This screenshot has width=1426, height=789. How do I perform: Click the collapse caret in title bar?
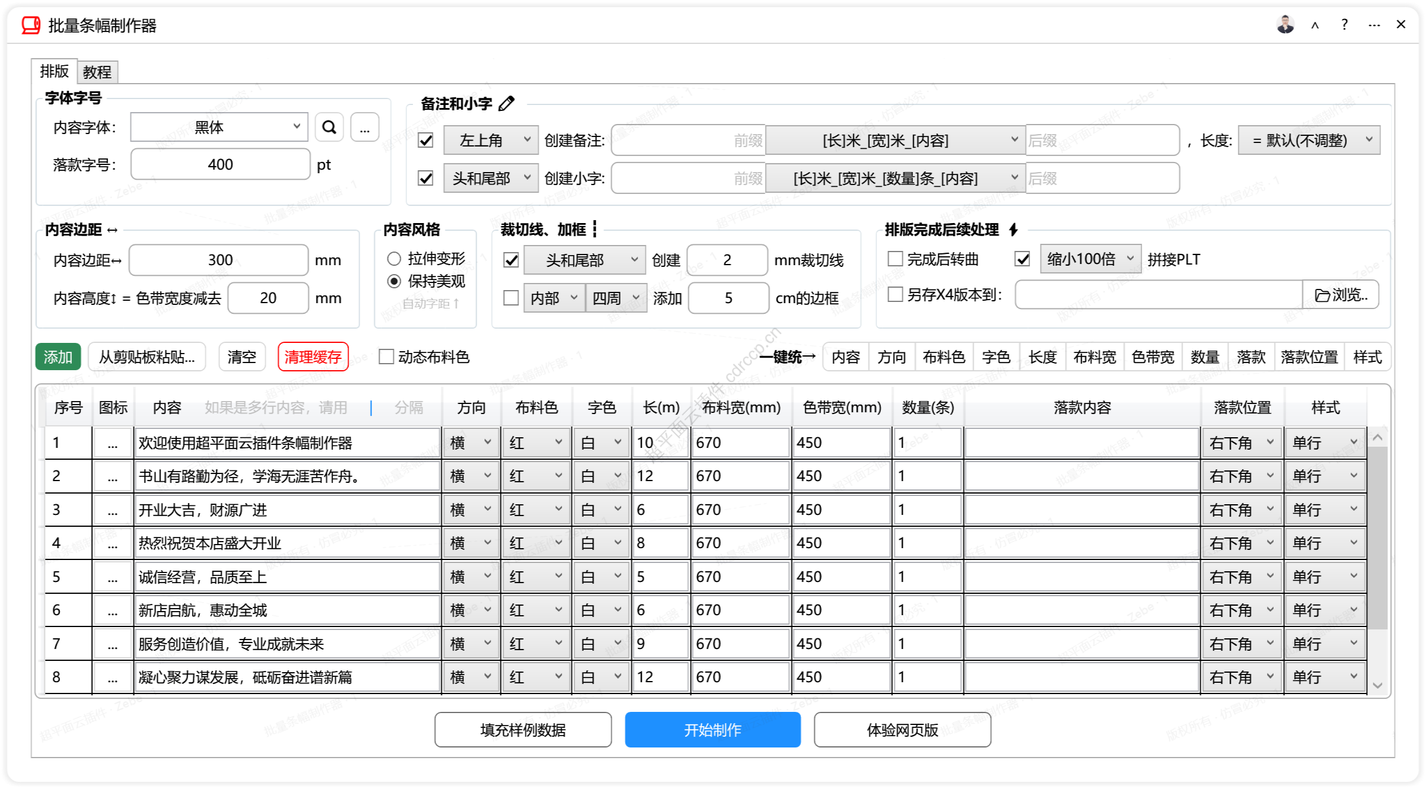(x=1315, y=25)
